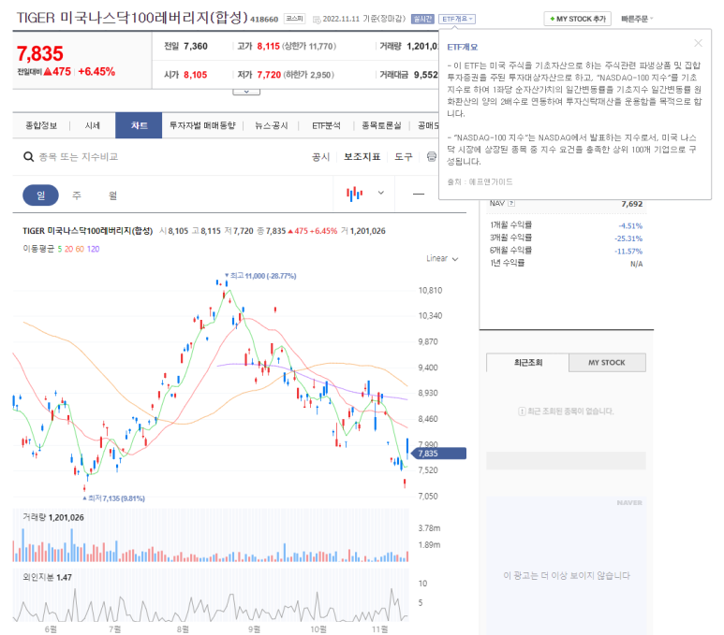Open the 투자자별 매매동향 tab

[x=202, y=125]
